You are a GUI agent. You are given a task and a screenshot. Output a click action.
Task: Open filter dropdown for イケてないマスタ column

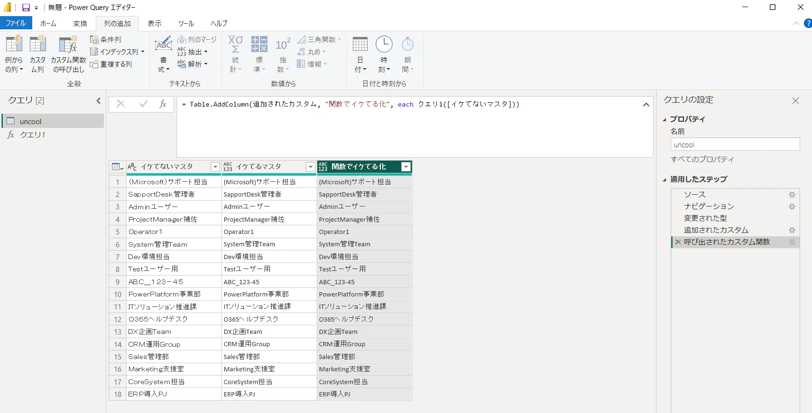(215, 167)
